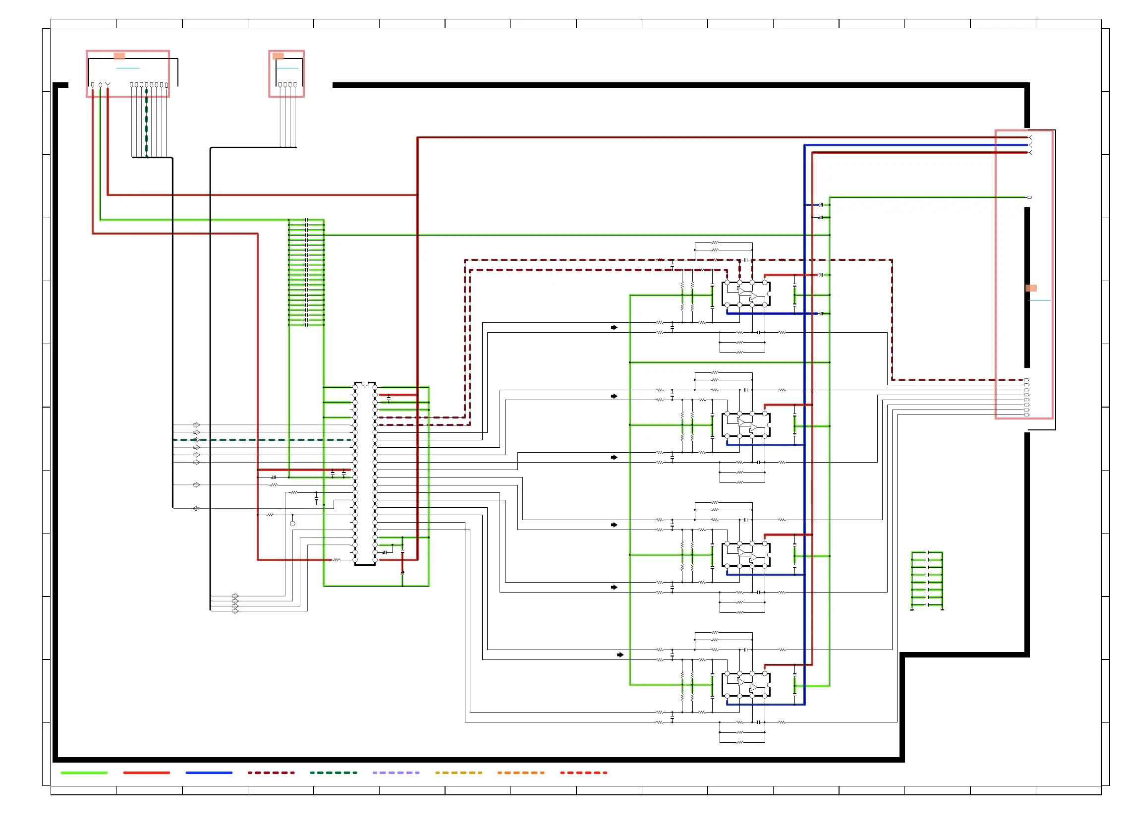Select the bottom-most dual op-amp IC symbol
This screenshot has width=1124, height=835.
click(x=746, y=684)
